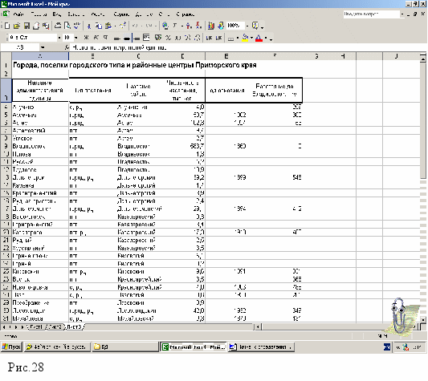
Task: Click the Print icon
Action: coord(58,26)
